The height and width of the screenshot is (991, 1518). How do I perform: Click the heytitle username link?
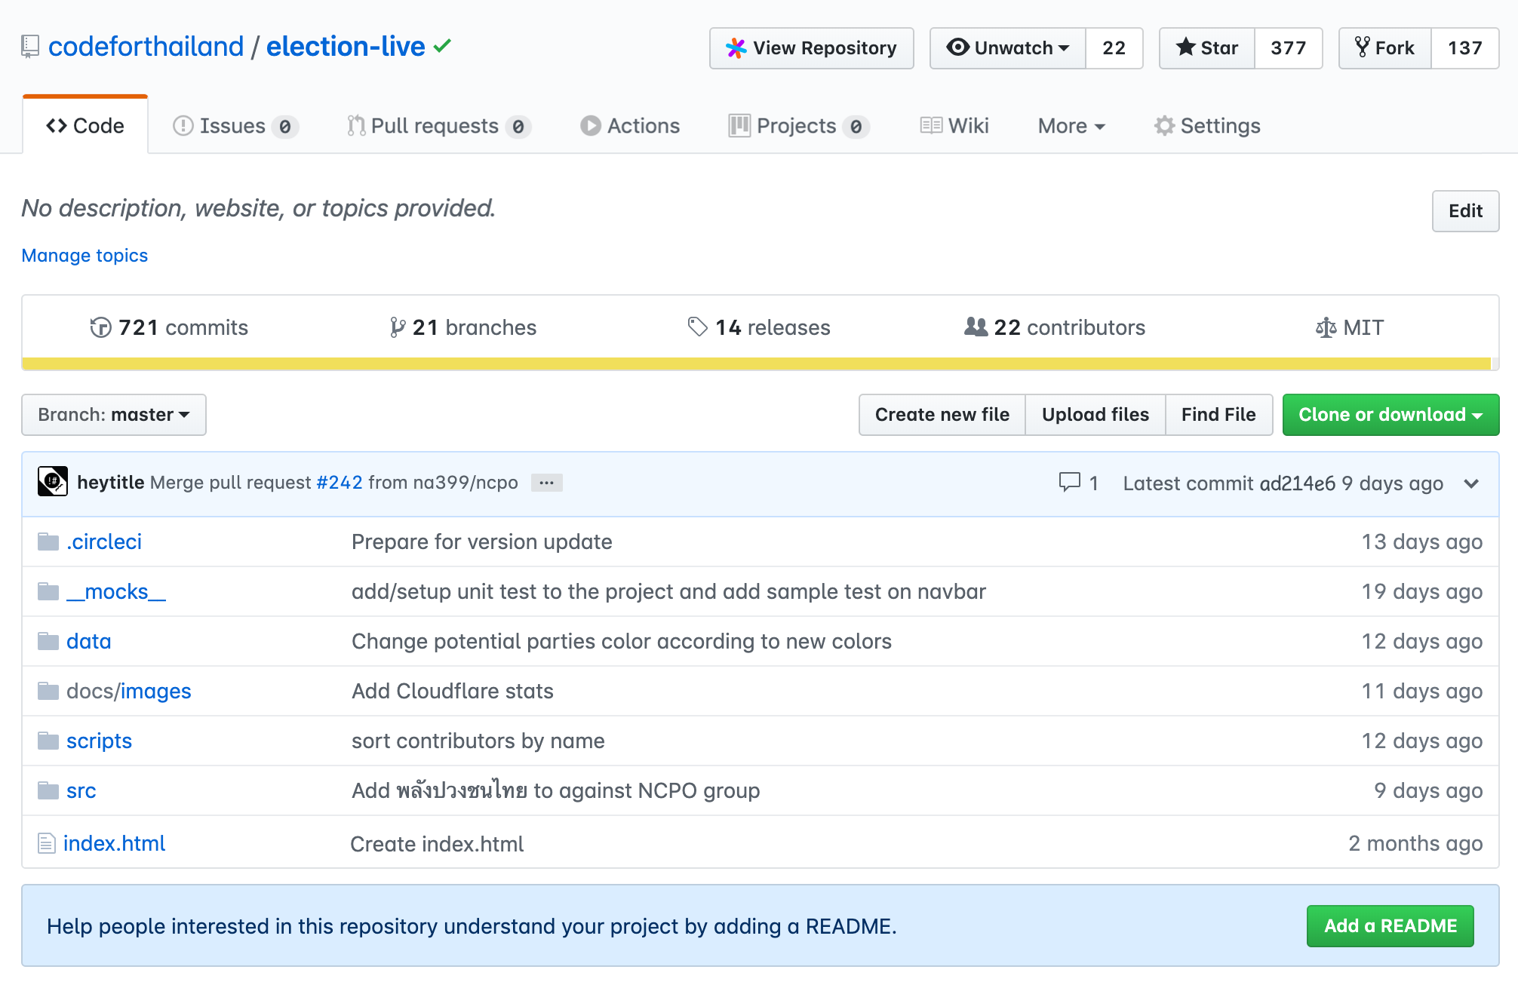pos(111,483)
